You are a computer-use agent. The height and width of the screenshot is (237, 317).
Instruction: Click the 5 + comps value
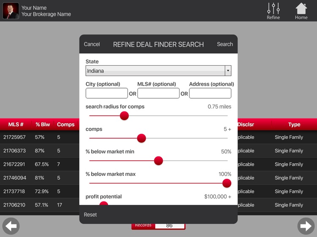pyautogui.click(x=227, y=129)
